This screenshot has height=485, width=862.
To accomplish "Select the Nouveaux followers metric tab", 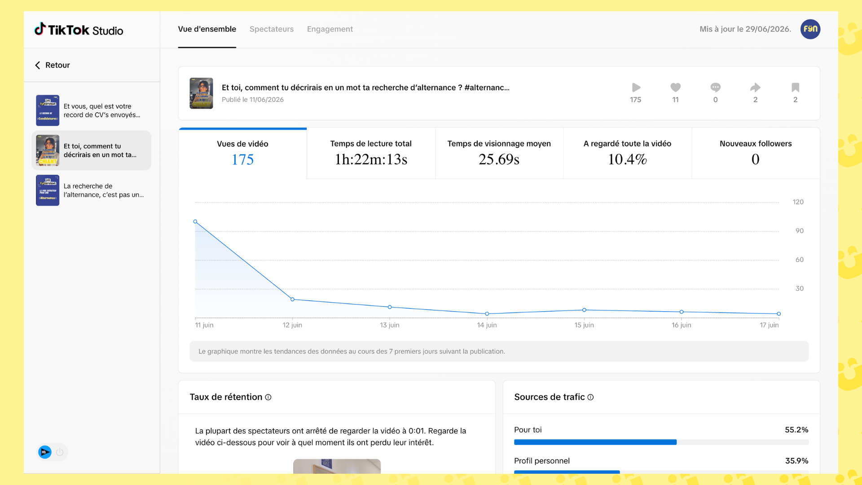I will pyautogui.click(x=756, y=153).
